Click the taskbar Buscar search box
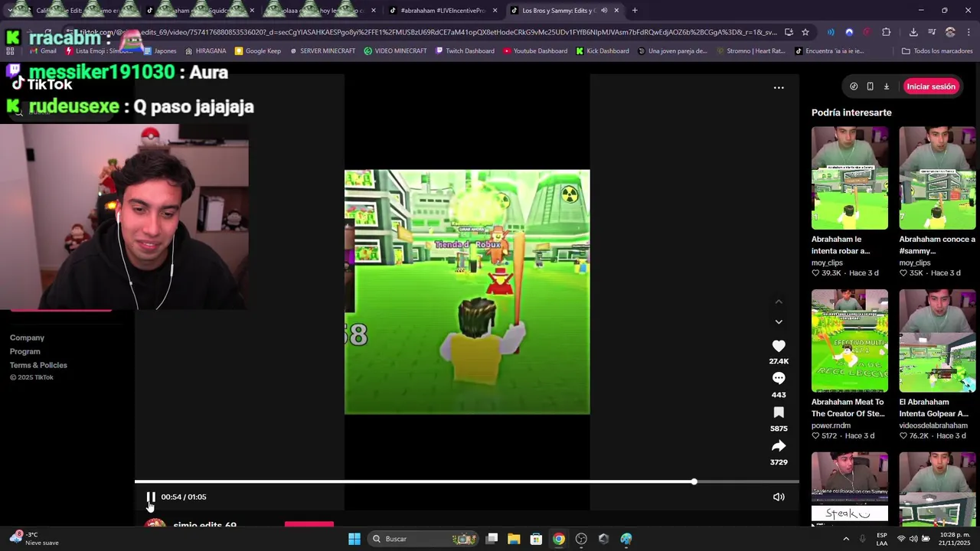 point(424,539)
